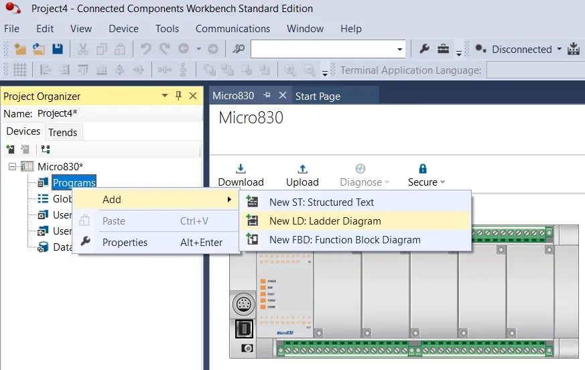Click the Align Bottoms icon
585x370 pixels.
pyautogui.click(x=101, y=70)
